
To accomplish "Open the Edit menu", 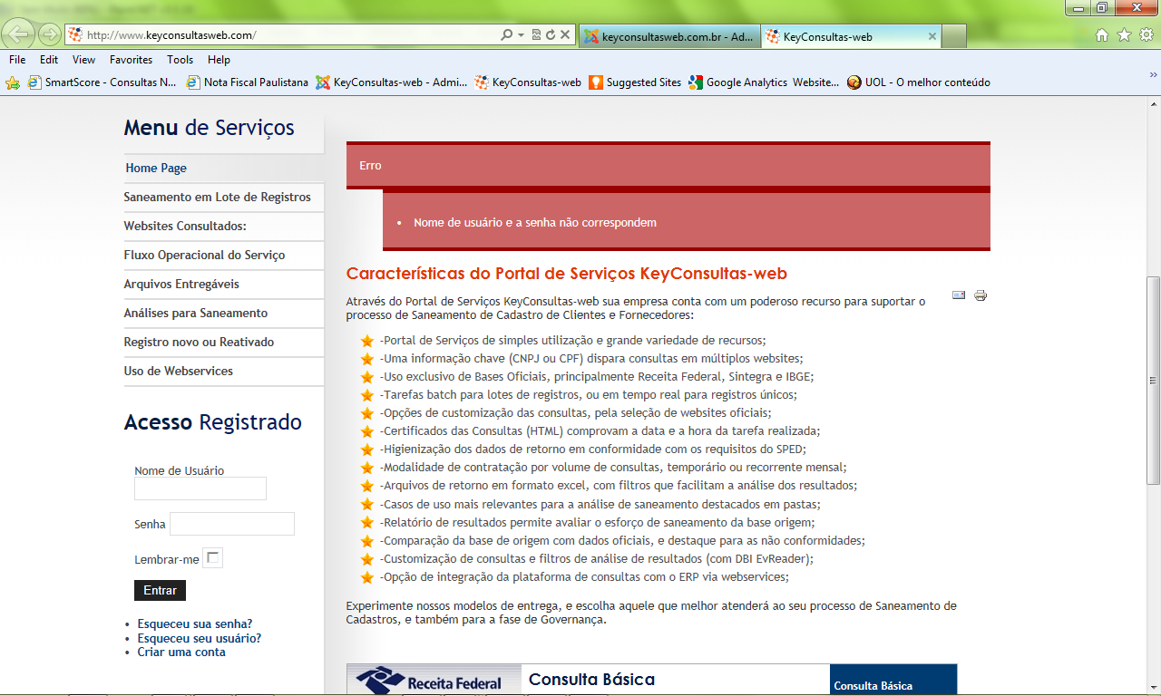I will [x=49, y=60].
